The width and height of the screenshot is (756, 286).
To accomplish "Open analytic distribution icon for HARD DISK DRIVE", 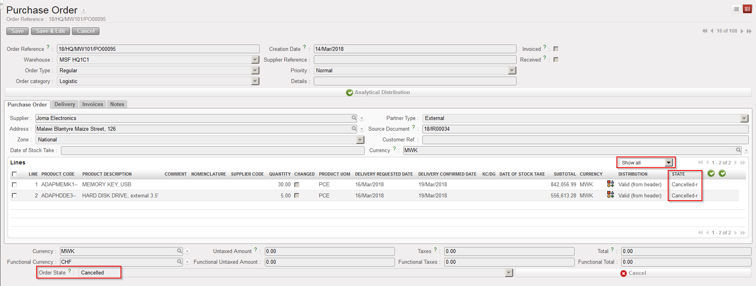I will point(610,195).
